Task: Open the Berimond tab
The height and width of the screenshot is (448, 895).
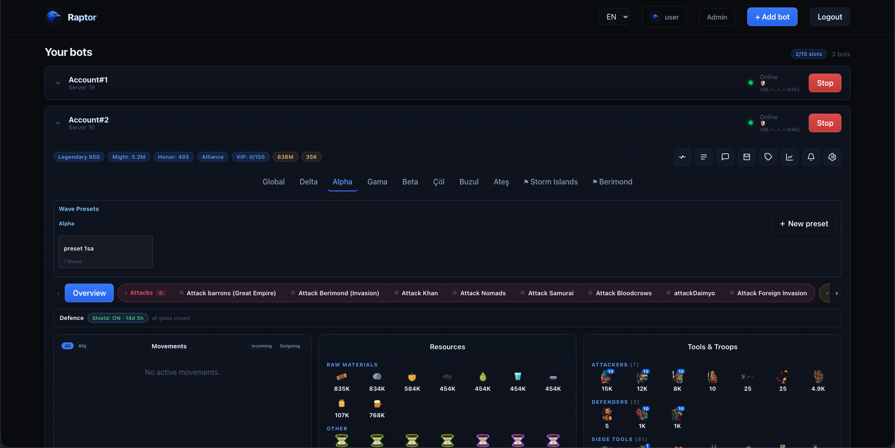Action: [613, 182]
